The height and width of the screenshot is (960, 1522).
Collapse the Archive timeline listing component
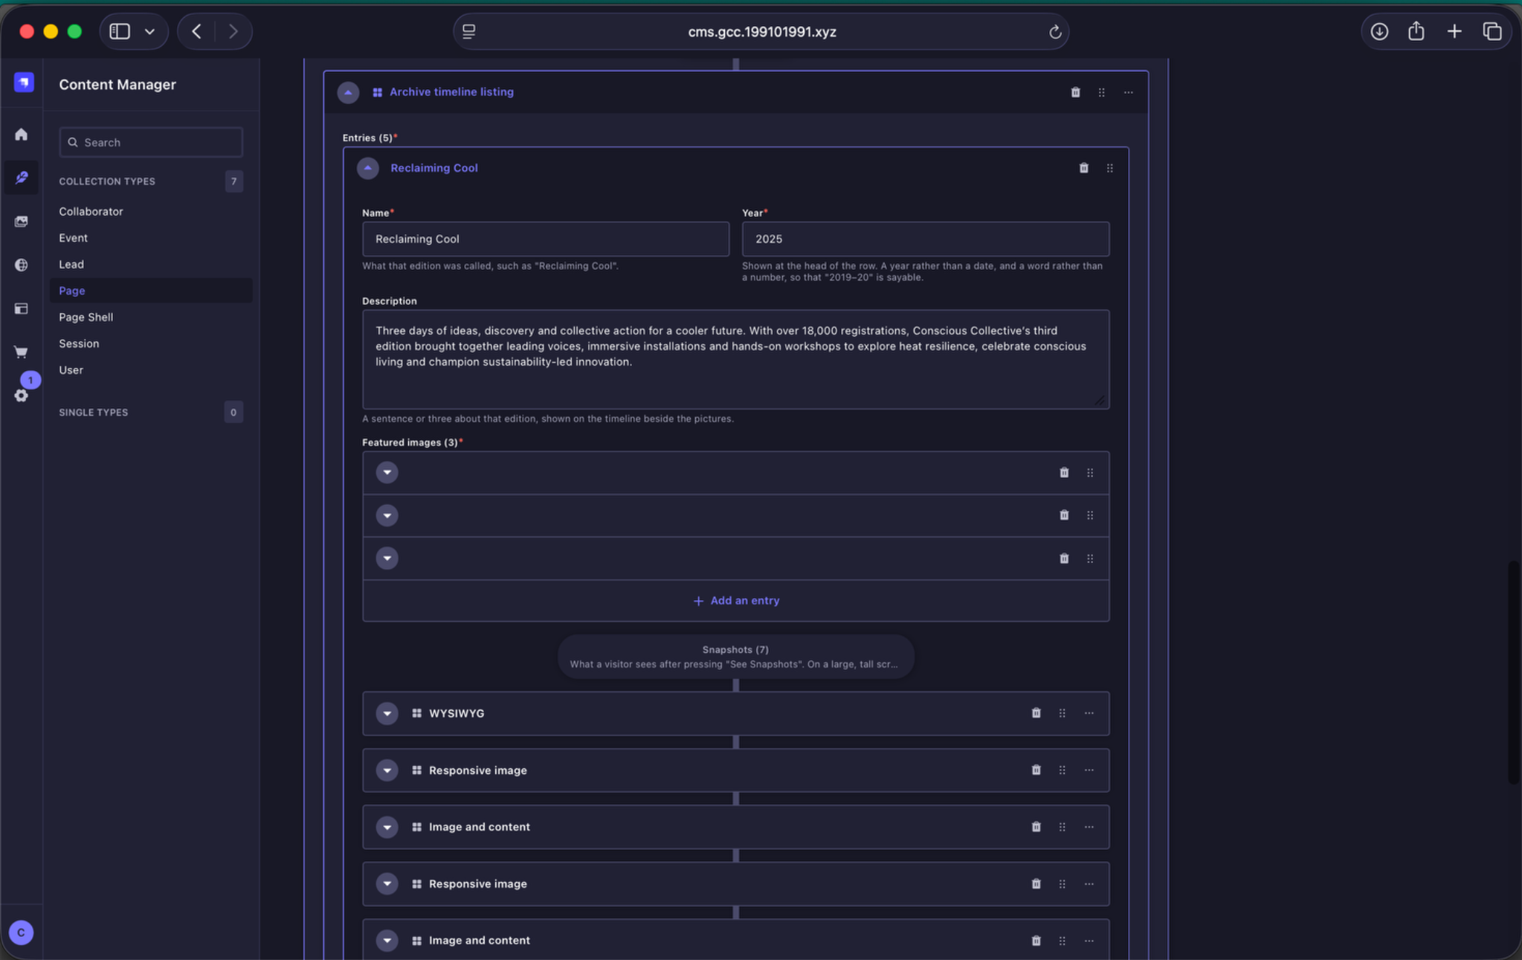click(348, 92)
